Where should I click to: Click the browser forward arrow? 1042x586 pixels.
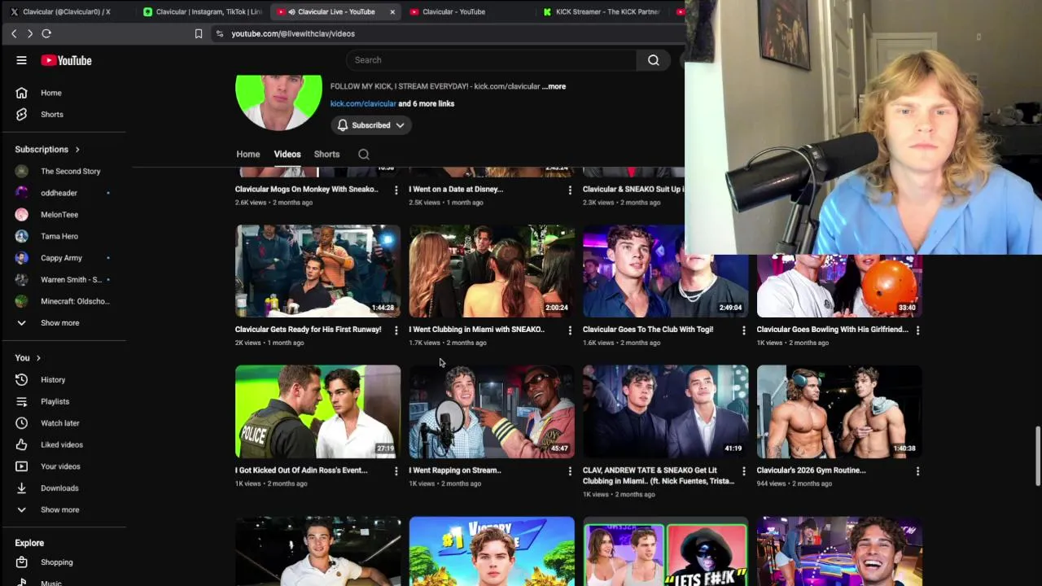tap(29, 33)
